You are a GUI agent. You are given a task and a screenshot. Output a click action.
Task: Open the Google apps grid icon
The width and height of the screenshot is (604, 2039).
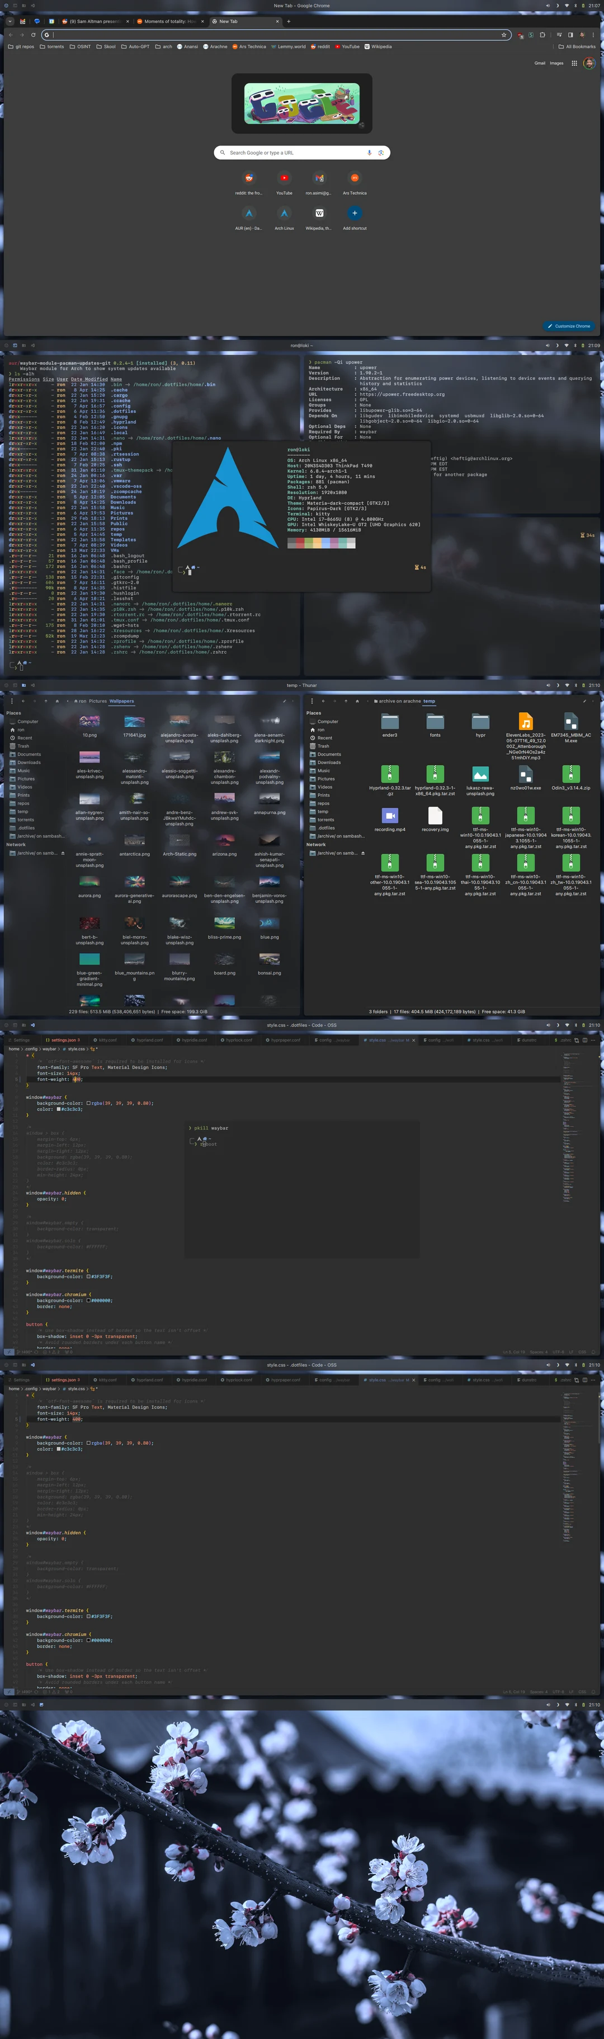click(574, 63)
